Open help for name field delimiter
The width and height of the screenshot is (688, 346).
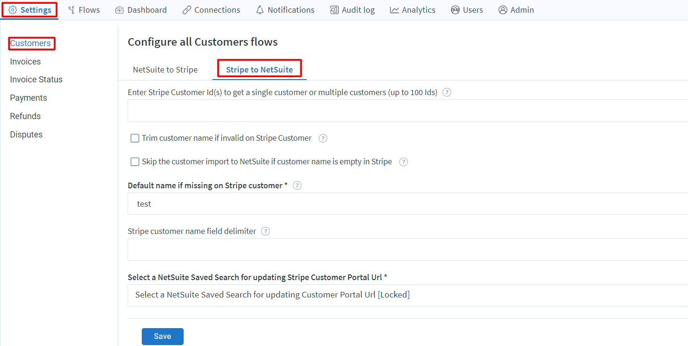[266, 231]
